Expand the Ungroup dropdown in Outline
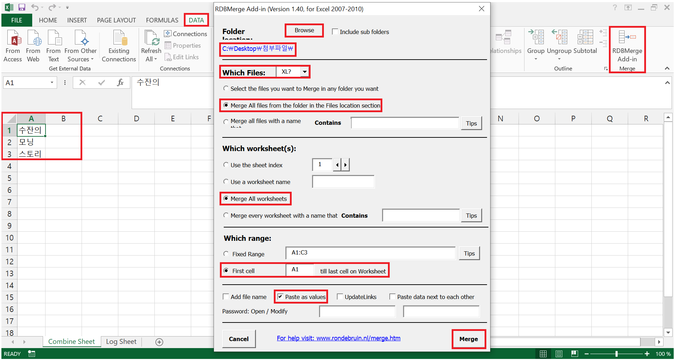674x360 pixels. (559, 59)
